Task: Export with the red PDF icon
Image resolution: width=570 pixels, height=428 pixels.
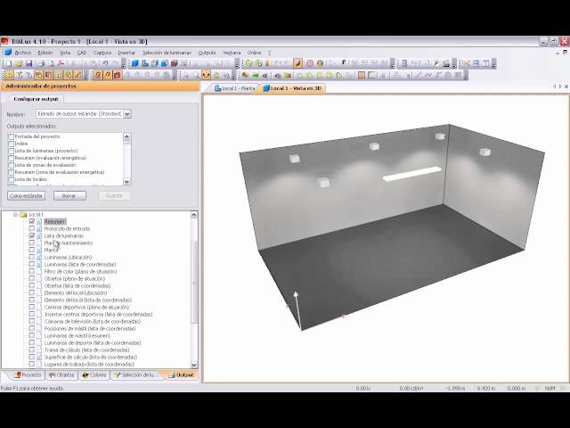Action: (x=61, y=63)
